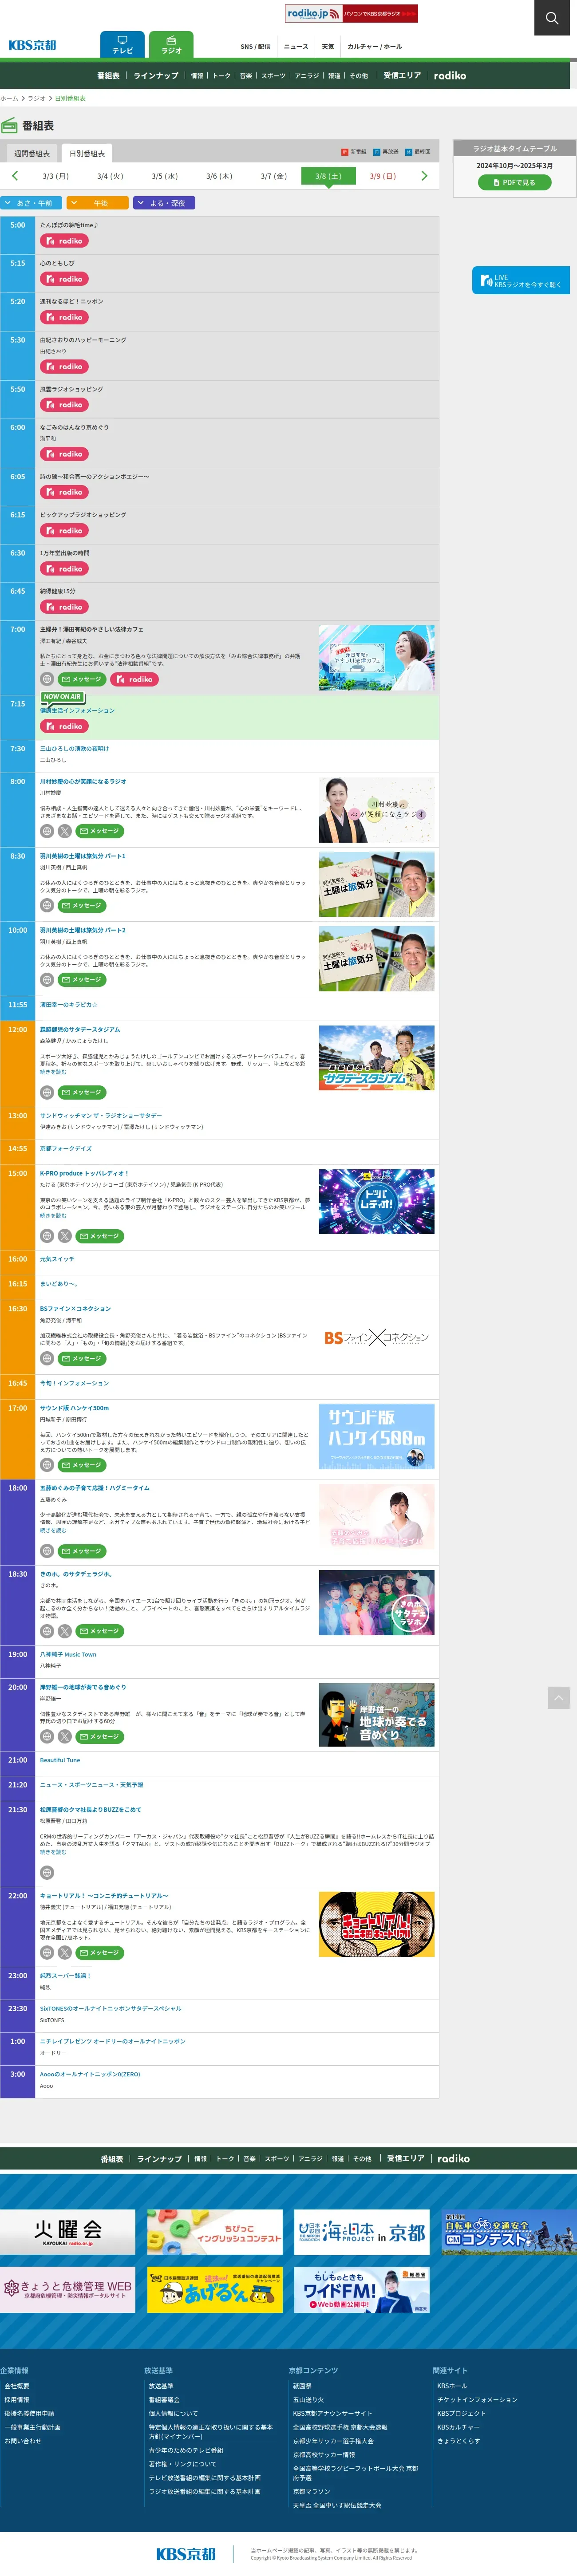Click radiko button for 心のともしび
577x2576 pixels.
pyautogui.click(x=65, y=279)
